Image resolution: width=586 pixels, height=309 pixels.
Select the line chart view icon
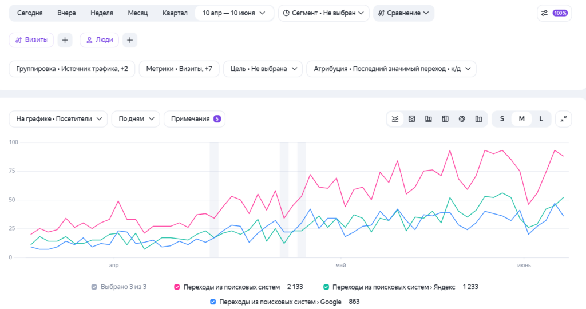[395, 119]
